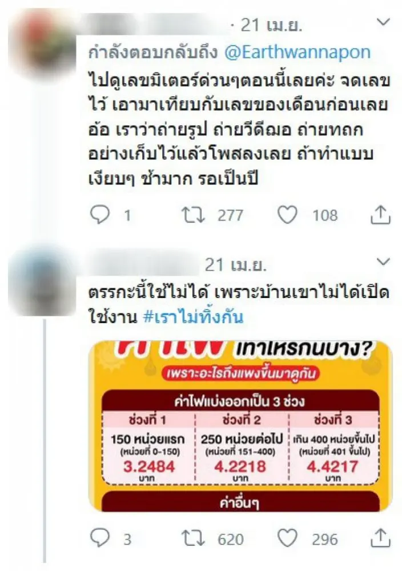Retweet the second tweet with 620 retweets

point(194,538)
